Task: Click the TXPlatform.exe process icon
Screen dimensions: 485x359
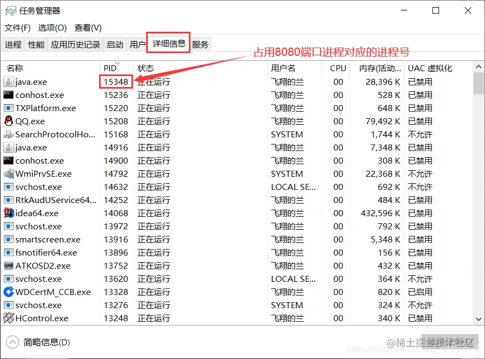Action: [x=9, y=108]
